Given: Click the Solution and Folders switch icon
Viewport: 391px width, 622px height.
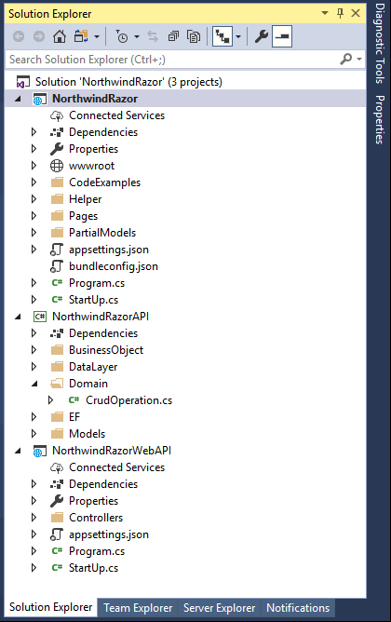Looking at the screenshot, I should click(81, 37).
